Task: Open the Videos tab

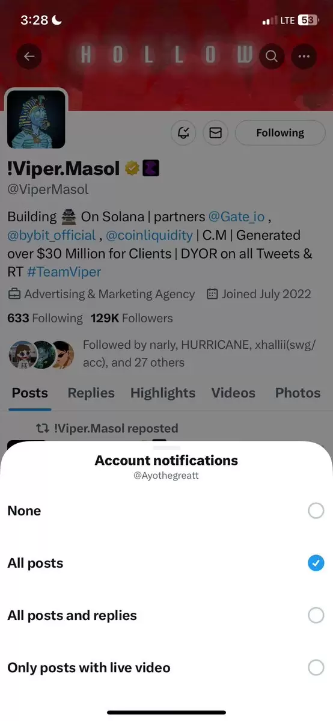Action: click(233, 393)
